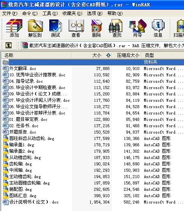The width and height of the screenshot is (184, 211).
Task: Click compressed size value 234,546
Action: click(131, 189)
